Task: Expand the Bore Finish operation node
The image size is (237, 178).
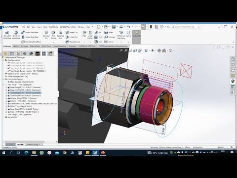Action: click(x=6, y=112)
